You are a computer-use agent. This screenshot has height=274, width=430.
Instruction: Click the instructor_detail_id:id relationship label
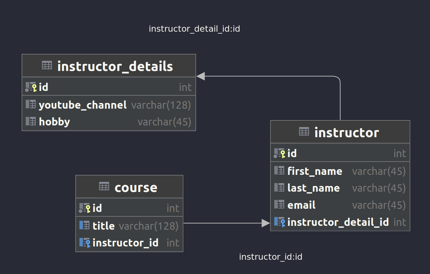[x=195, y=29]
